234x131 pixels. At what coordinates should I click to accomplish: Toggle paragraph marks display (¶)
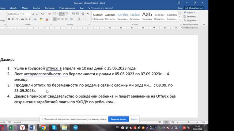pyautogui.click(x=88, y=14)
